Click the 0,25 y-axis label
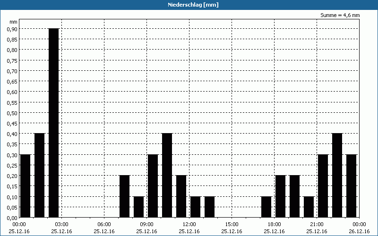The height and width of the screenshot is (236, 378). coord(12,166)
